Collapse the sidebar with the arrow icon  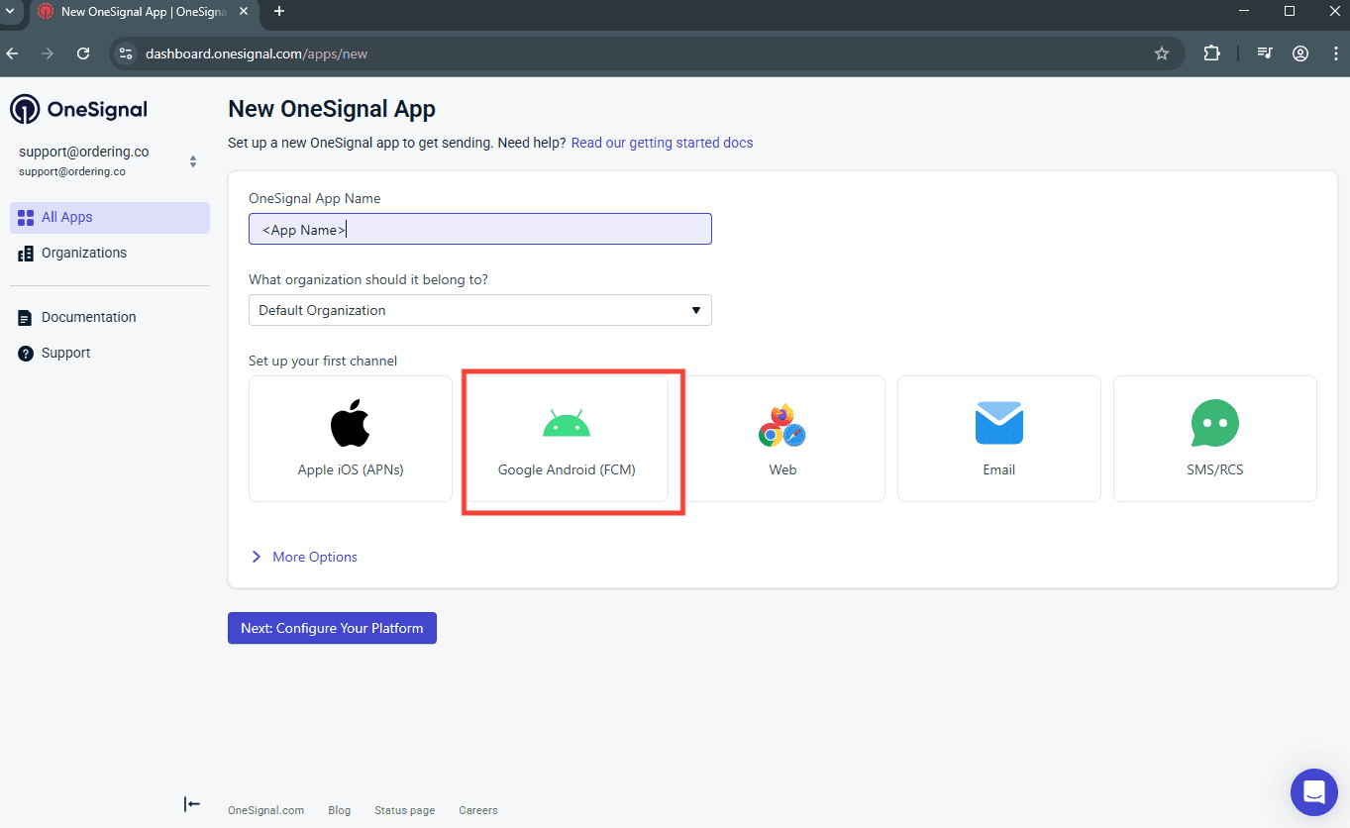tap(192, 804)
